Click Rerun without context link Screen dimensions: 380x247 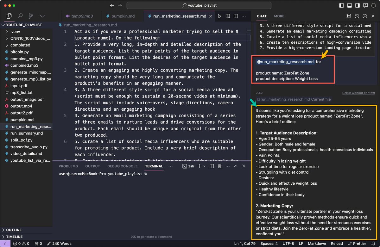coord(358,93)
